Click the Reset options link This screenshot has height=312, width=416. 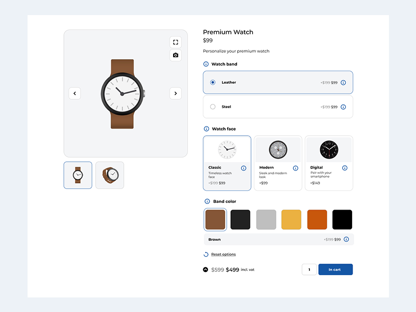point(224,254)
